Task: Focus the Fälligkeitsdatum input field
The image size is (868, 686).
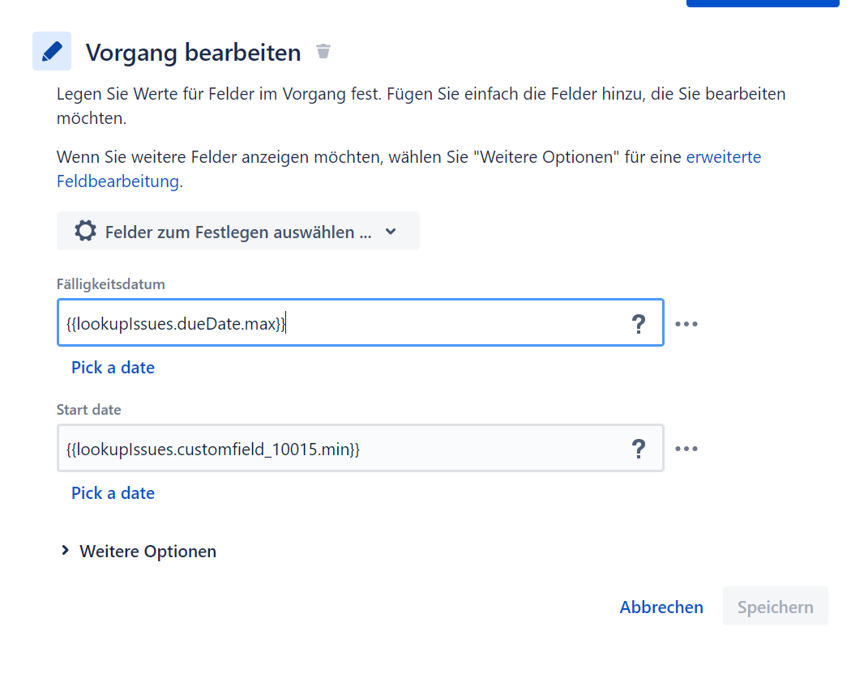Action: 361,323
